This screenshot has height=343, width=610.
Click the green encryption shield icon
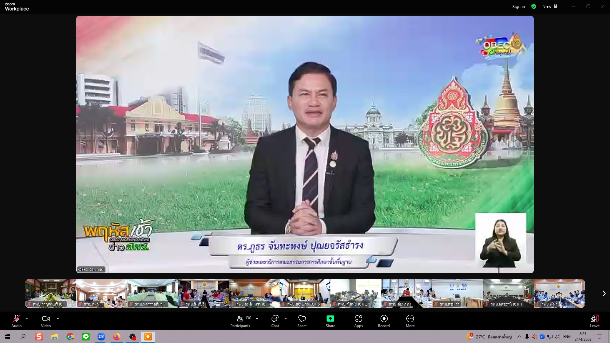coord(534,6)
